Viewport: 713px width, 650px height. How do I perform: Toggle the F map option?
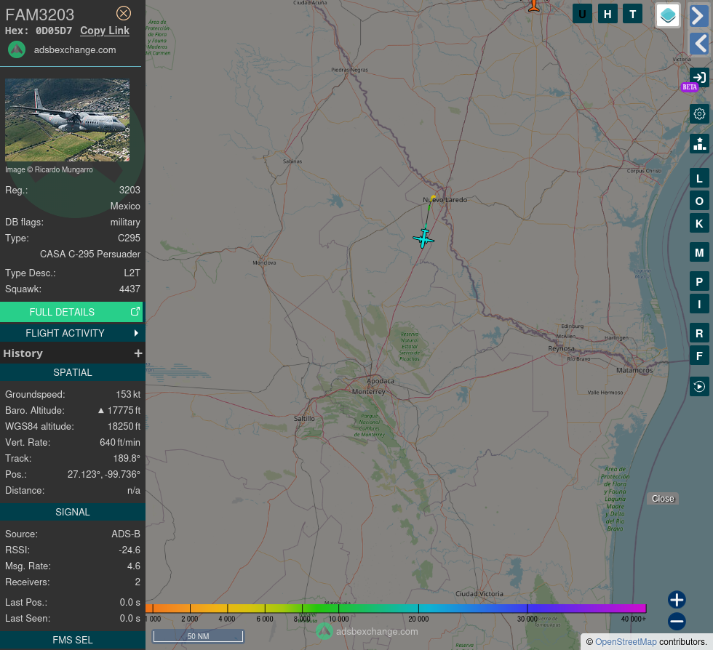click(699, 356)
